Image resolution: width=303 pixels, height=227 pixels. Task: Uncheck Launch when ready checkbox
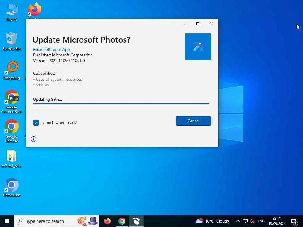point(36,123)
